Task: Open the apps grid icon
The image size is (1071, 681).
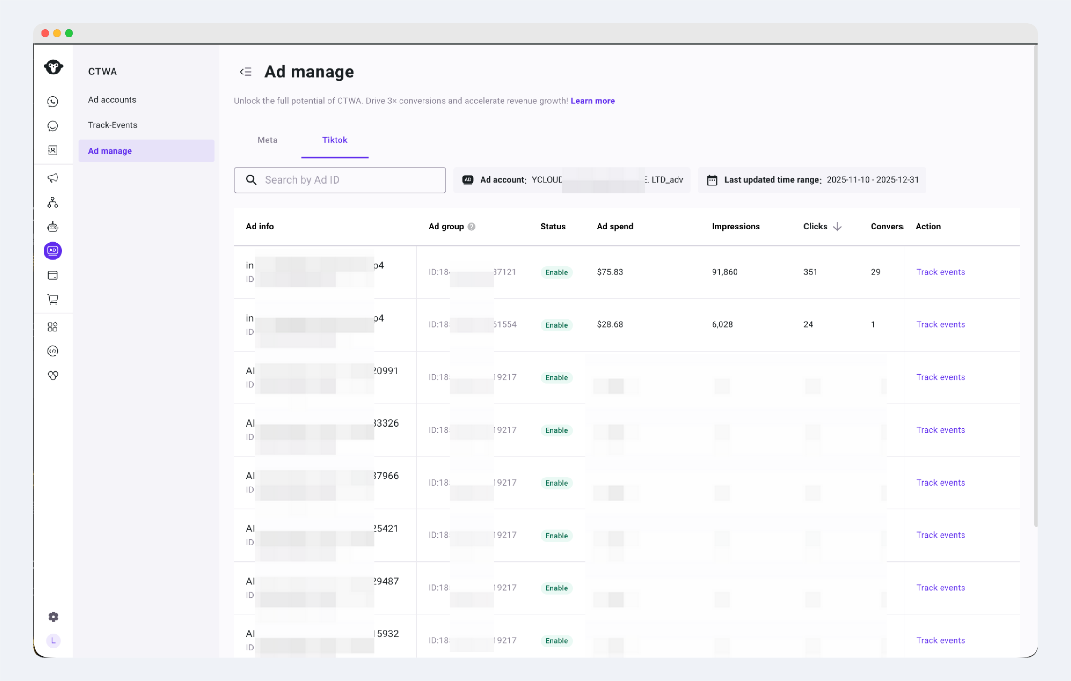Action: tap(52, 327)
